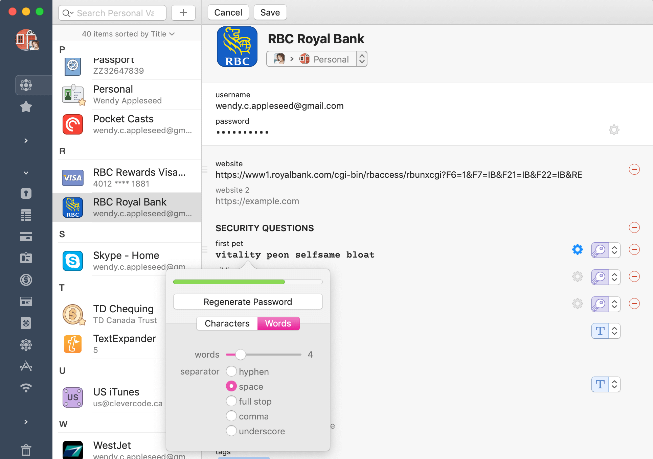653x459 pixels.
Task: Switch to the Words tab
Action: point(278,323)
